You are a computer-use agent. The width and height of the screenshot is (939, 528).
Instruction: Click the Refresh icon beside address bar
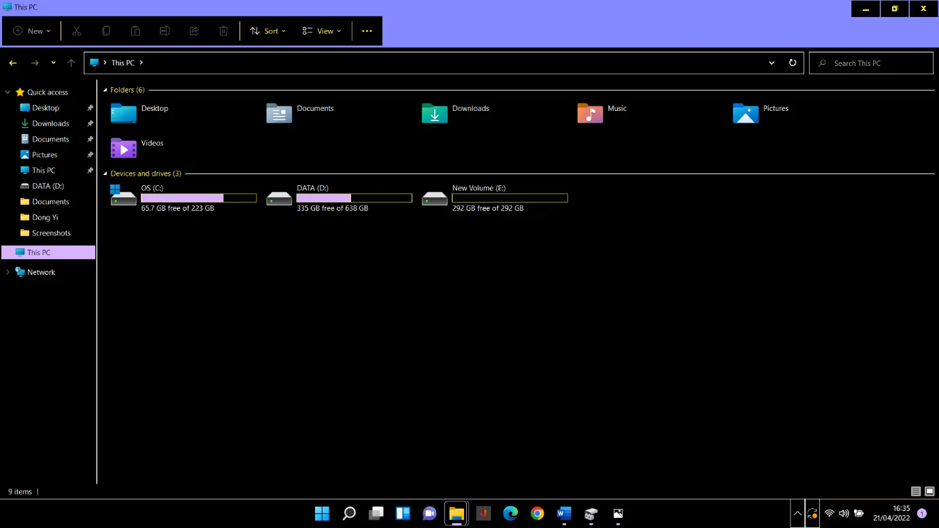[793, 63]
